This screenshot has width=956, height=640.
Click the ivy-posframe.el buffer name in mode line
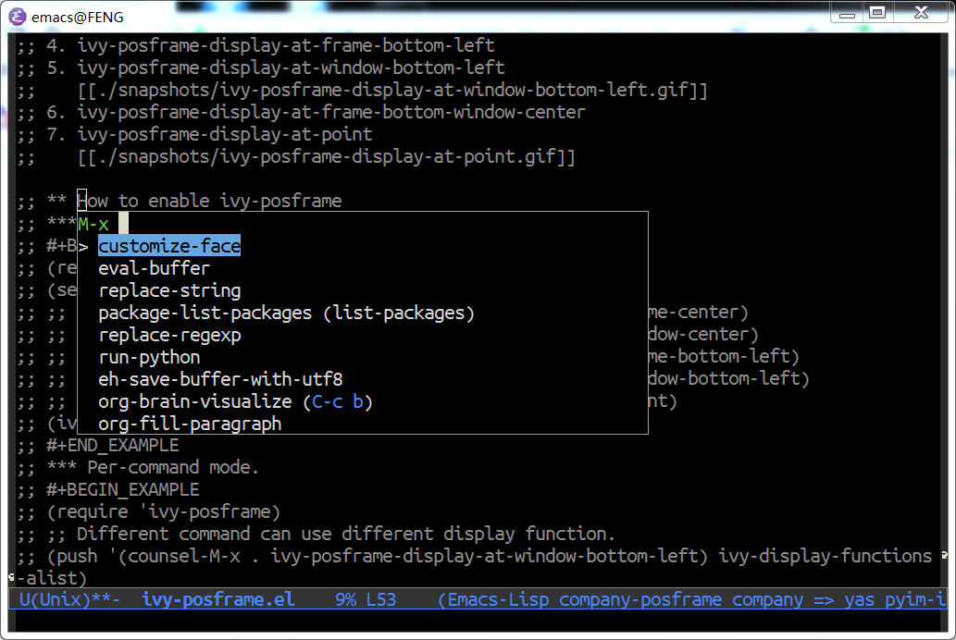218,600
